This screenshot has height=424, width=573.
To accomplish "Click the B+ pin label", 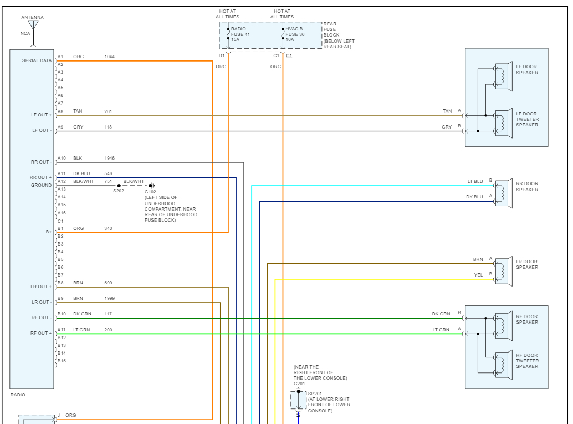I will 49,232.
